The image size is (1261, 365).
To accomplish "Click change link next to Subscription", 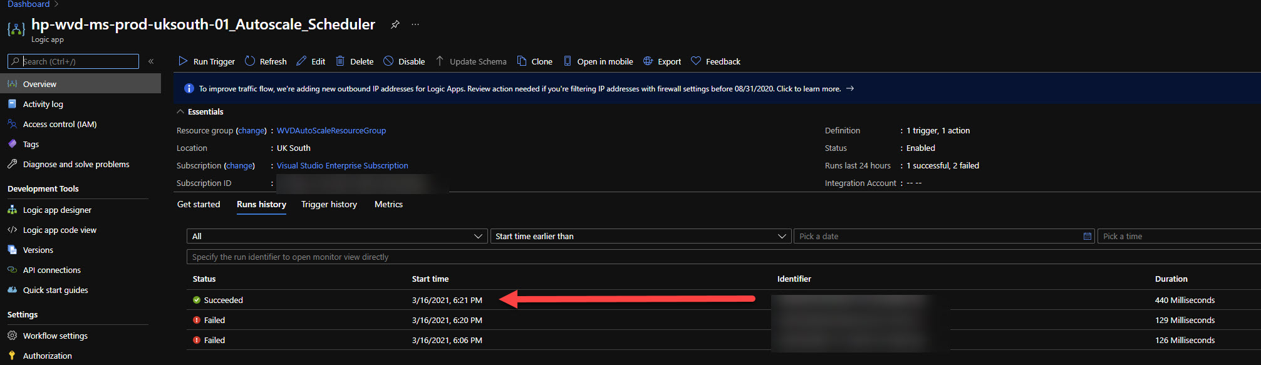I will point(239,165).
